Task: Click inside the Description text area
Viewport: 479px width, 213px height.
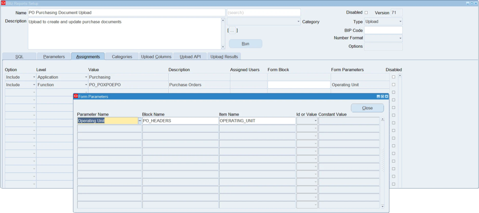Action: click(x=124, y=33)
